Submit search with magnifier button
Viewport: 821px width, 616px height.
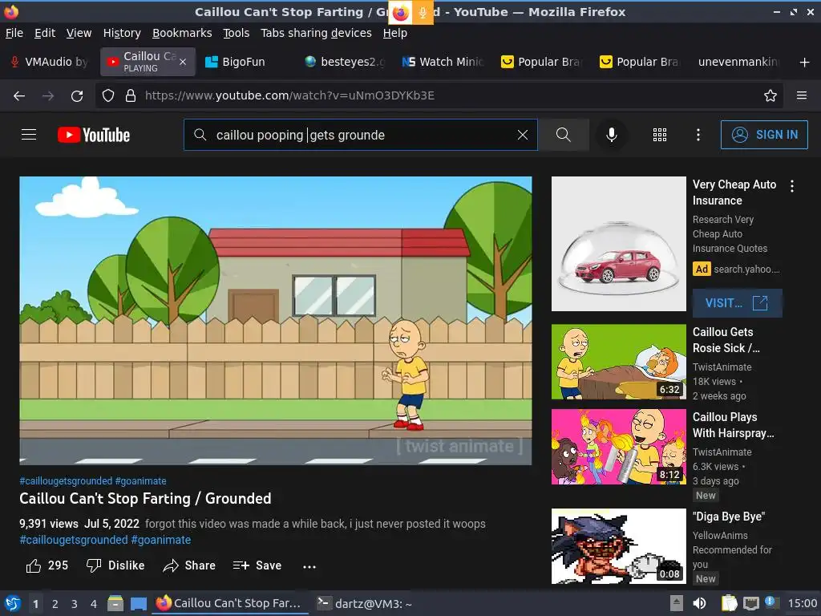564,135
